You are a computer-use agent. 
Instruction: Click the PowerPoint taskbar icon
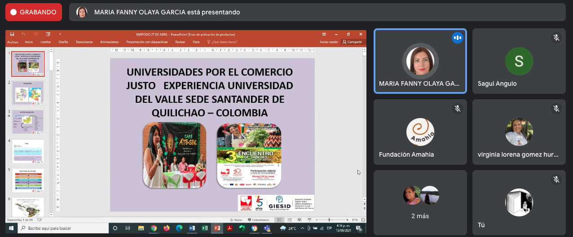[x=217, y=228]
